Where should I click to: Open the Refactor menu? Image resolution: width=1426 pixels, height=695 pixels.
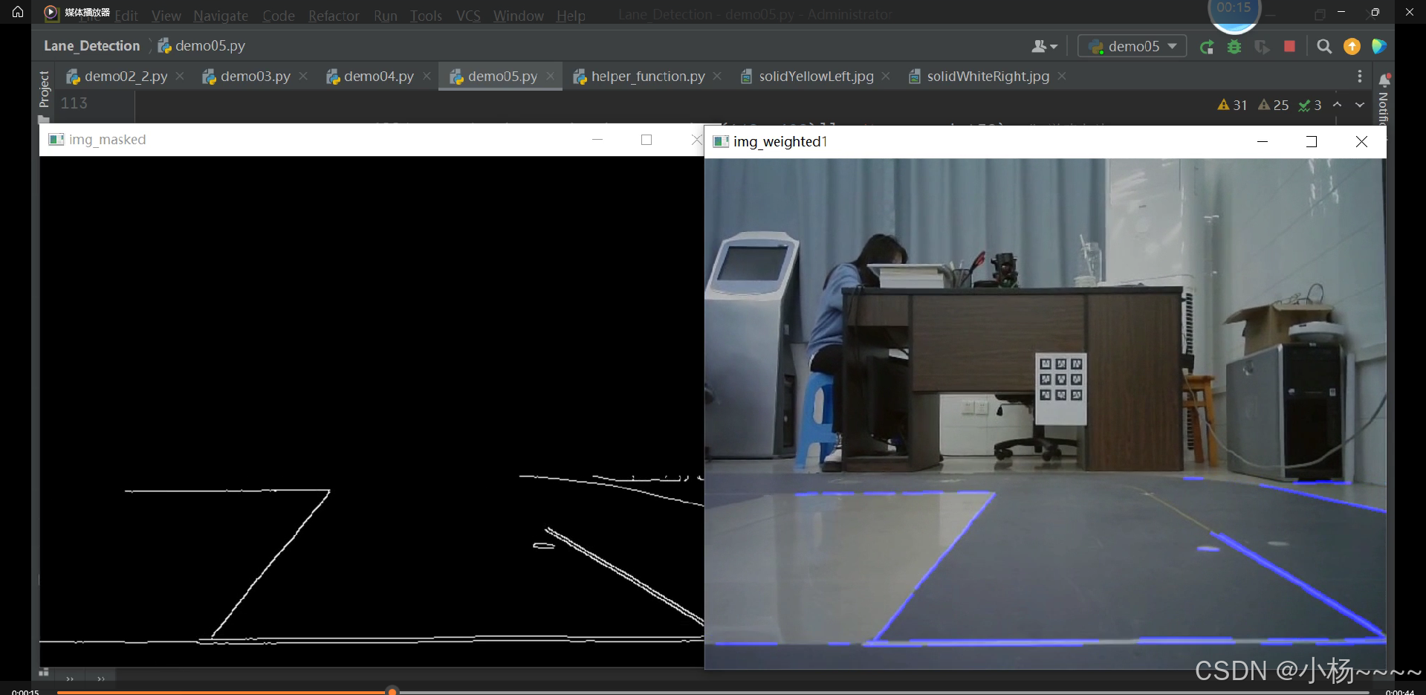coord(334,16)
